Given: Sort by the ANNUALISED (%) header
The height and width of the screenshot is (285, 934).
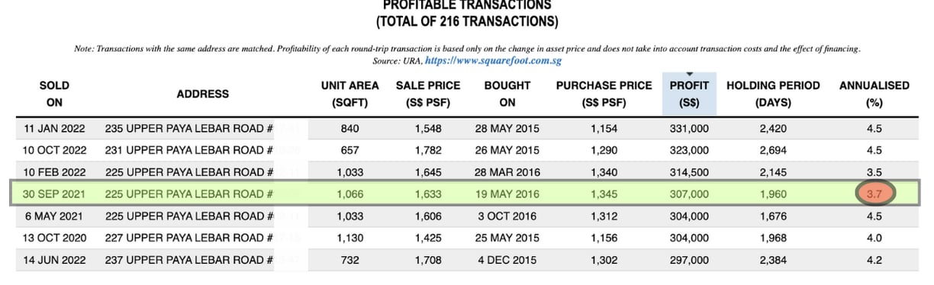Looking at the screenshot, I should coord(874,94).
